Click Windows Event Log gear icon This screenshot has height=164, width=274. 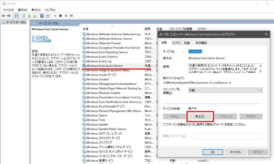point(84,61)
